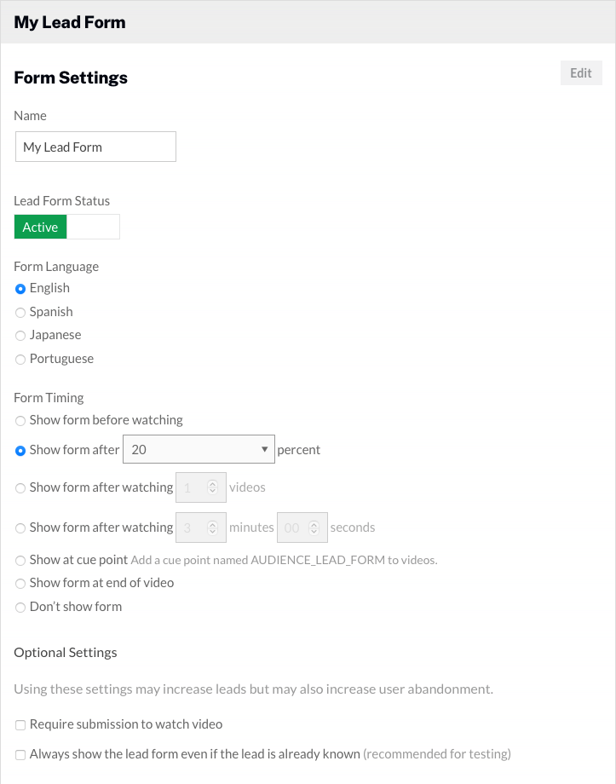616x784 pixels.
Task: Check Require submission to watch video
Action: coord(20,723)
